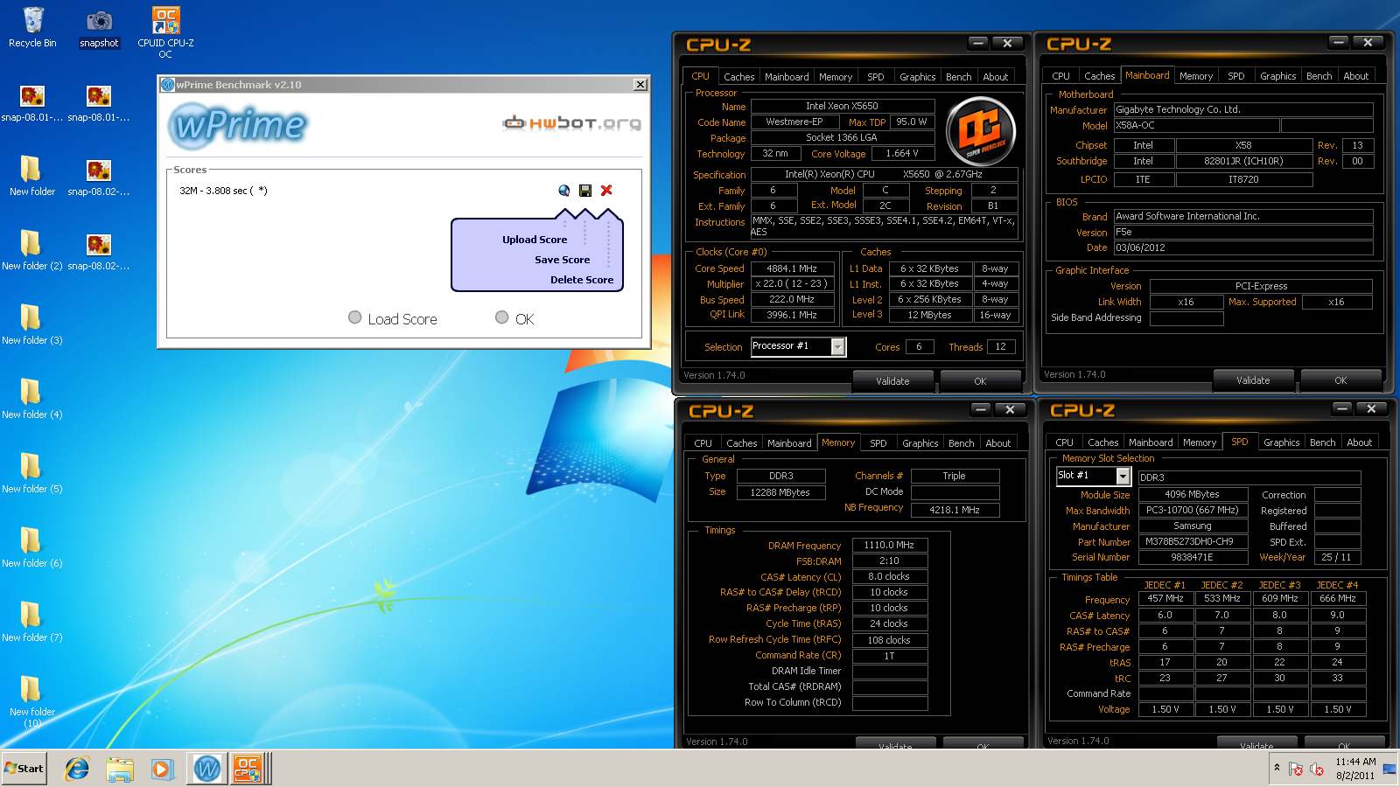1400x787 pixels.
Task: Click the Core Voltage value 1.664 V
Action: [902, 153]
